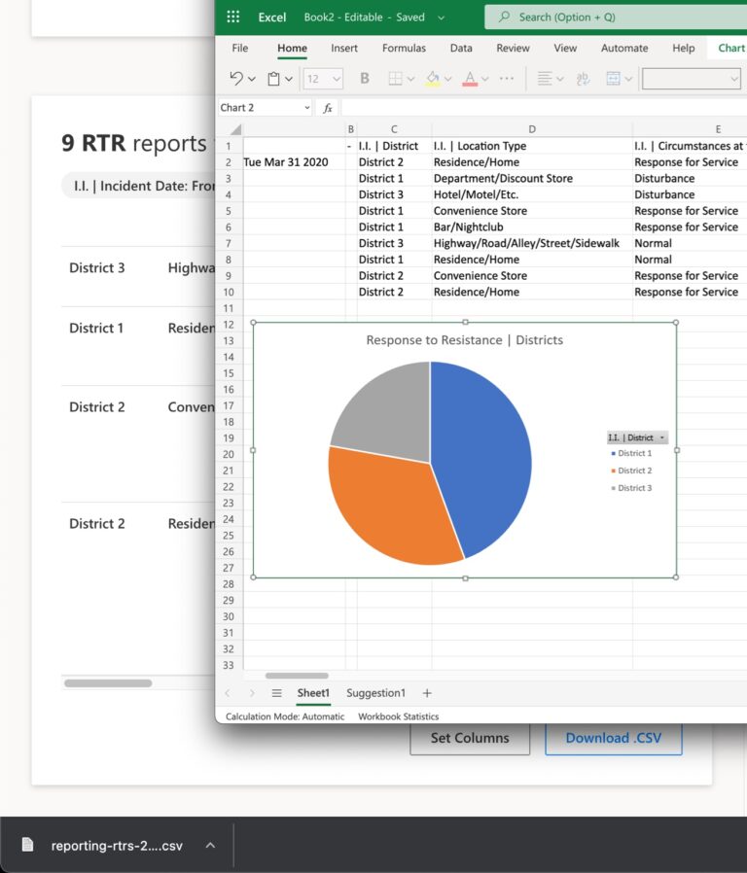Click the Insert Function fx icon

328,108
